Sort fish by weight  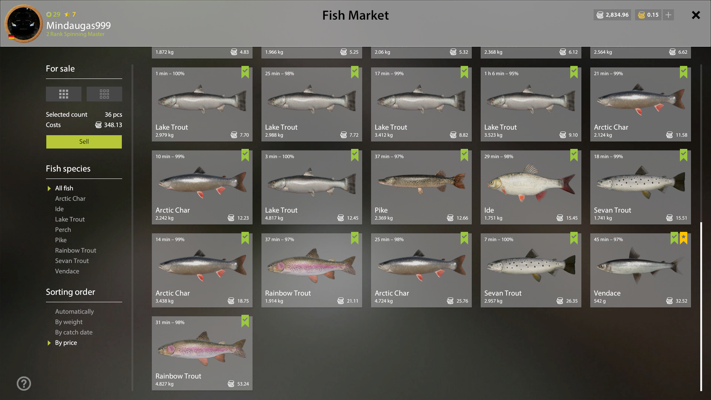(x=69, y=322)
